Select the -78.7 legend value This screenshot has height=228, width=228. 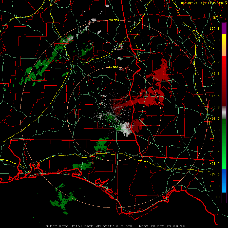(215, 164)
